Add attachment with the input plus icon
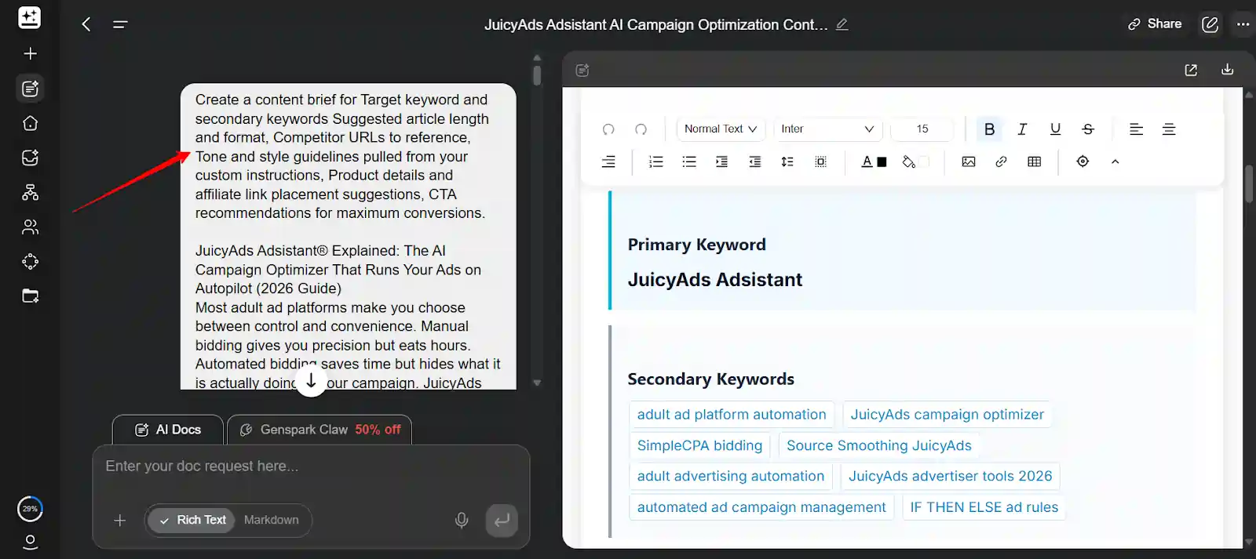This screenshot has width=1256, height=559. (x=119, y=520)
